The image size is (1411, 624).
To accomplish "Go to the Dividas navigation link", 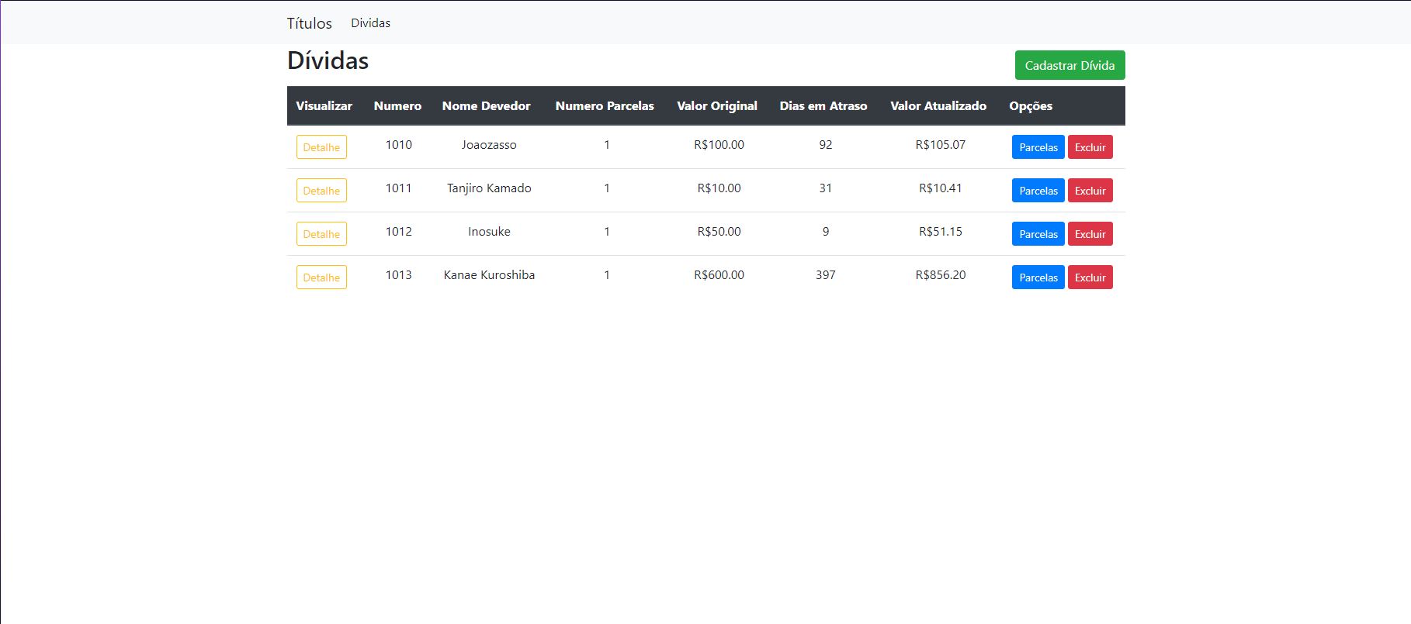I will coord(370,23).
